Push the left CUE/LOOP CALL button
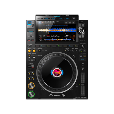Image resolution: width=114 pixels, height=114 pixels. coord(65,51)
